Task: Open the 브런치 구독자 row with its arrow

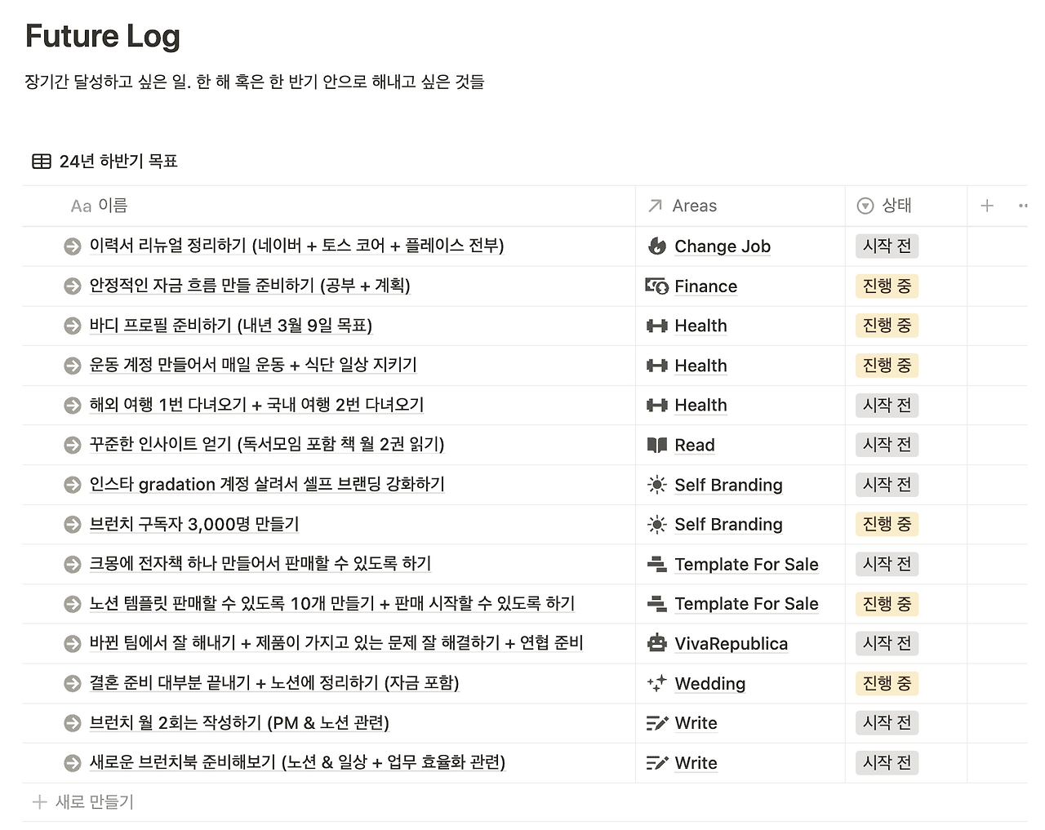Action: (x=71, y=524)
